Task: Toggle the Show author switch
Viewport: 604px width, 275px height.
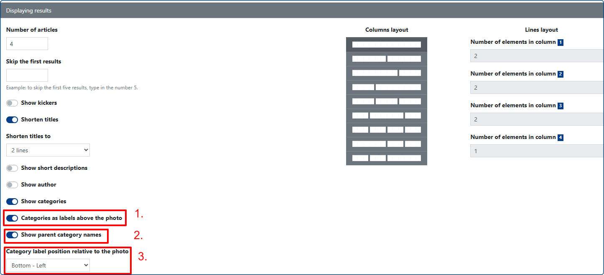Action: pyautogui.click(x=12, y=185)
